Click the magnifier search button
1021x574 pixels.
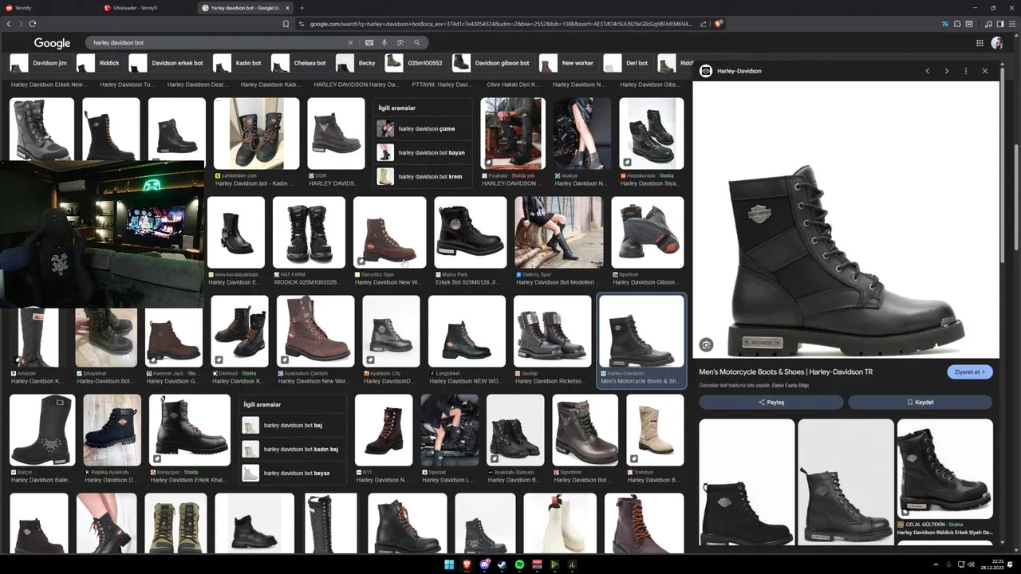pos(416,42)
